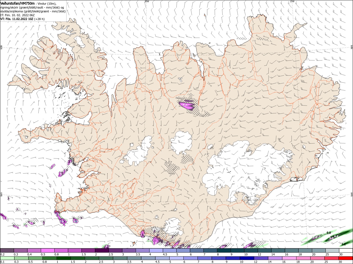Pick the lavender swatch labeled 4 in the upper legend
Screen dimensions: 353x264
point(156,251)
